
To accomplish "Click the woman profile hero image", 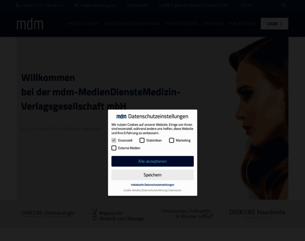I will click(258, 118).
